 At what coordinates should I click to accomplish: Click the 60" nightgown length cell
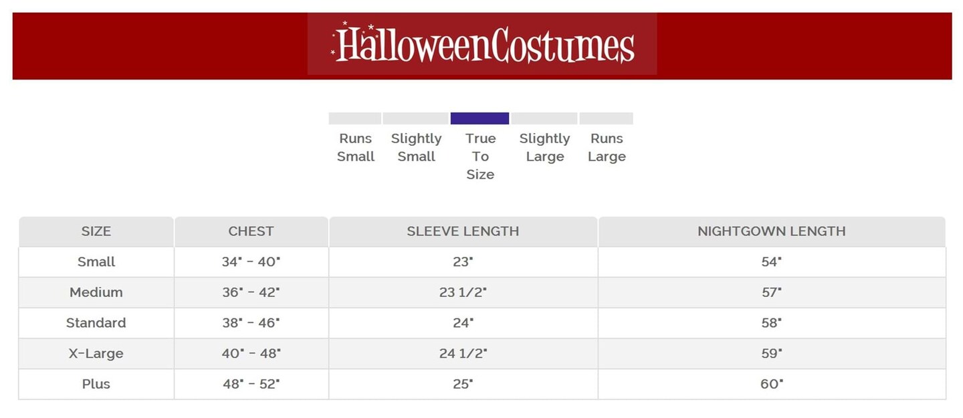(771, 384)
